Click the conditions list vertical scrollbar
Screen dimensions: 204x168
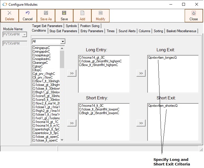coord(62,94)
